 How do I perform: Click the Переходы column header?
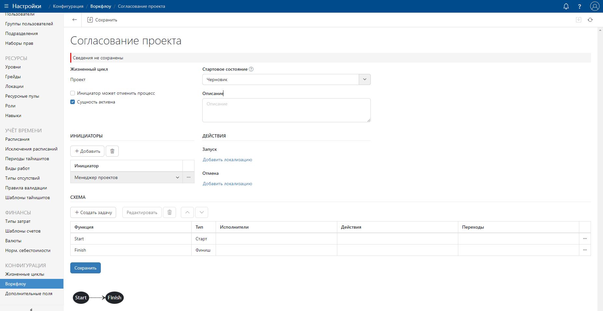tap(518, 227)
